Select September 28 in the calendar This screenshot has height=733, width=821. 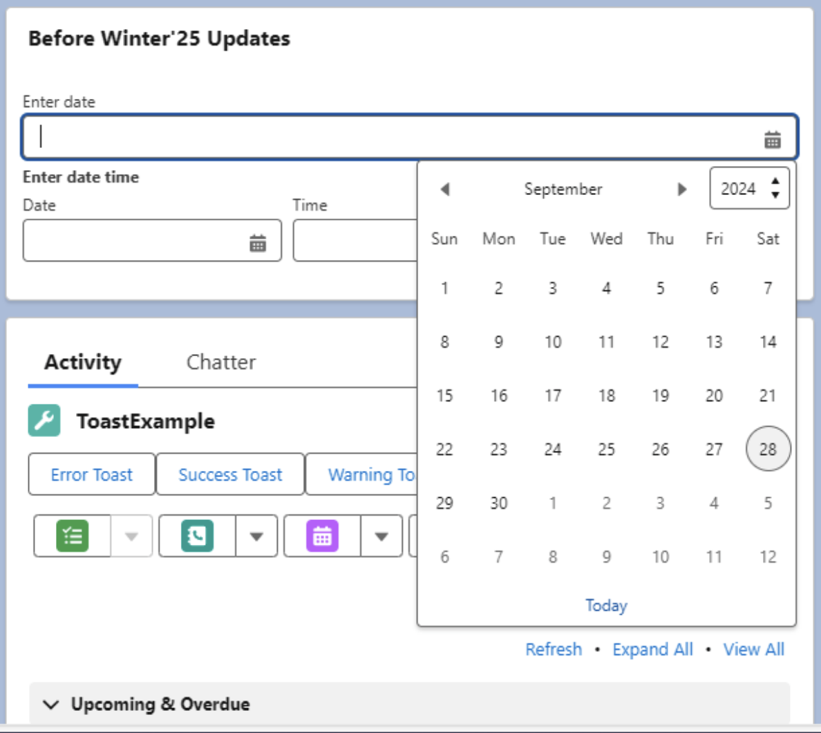pyautogui.click(x=768, y=449)
